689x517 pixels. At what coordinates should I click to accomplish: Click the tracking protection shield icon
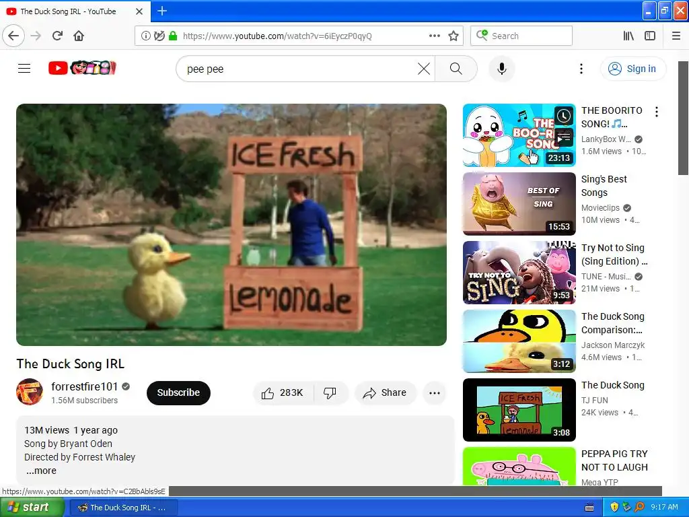pos(159,36)
